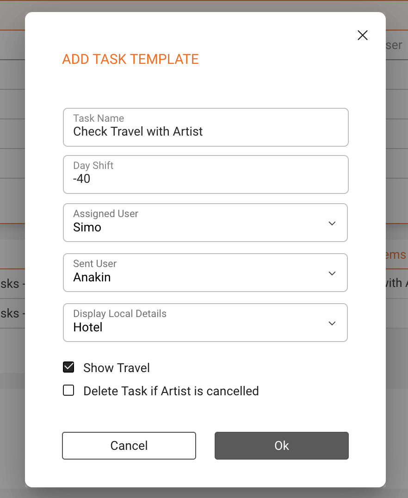The image size is (408, 498).
Task: Enable Delete Task if Artist is cancelled
Action: point(68,391)
